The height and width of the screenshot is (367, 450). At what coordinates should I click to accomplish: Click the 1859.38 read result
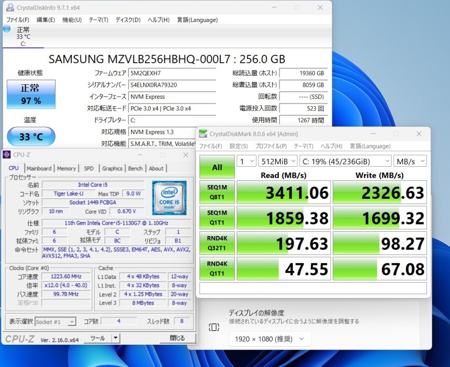click(284, 218)
